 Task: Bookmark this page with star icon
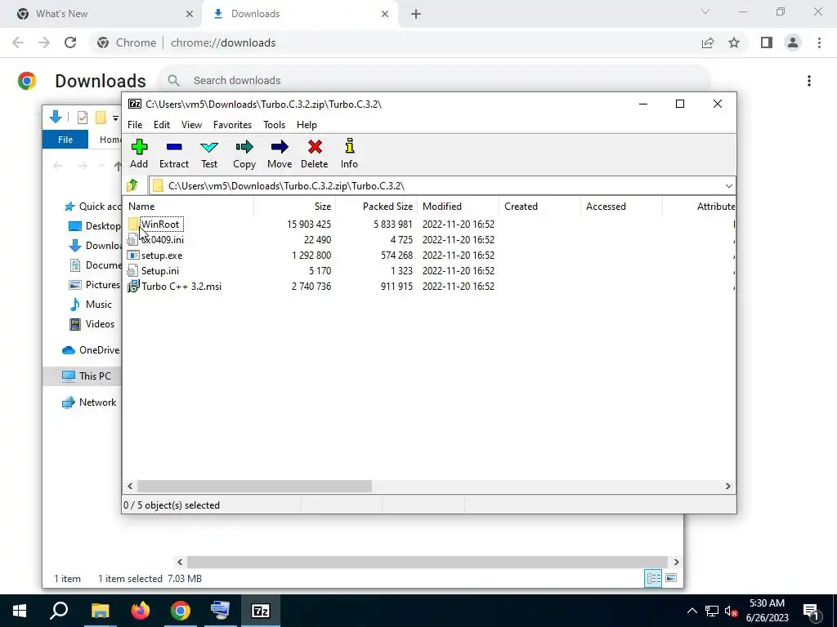(735, 42)
